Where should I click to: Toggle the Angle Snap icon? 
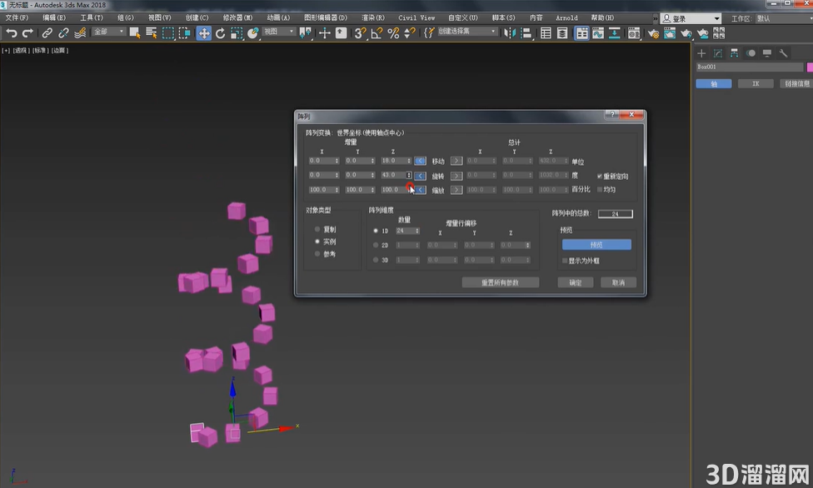tap(377, 33)
